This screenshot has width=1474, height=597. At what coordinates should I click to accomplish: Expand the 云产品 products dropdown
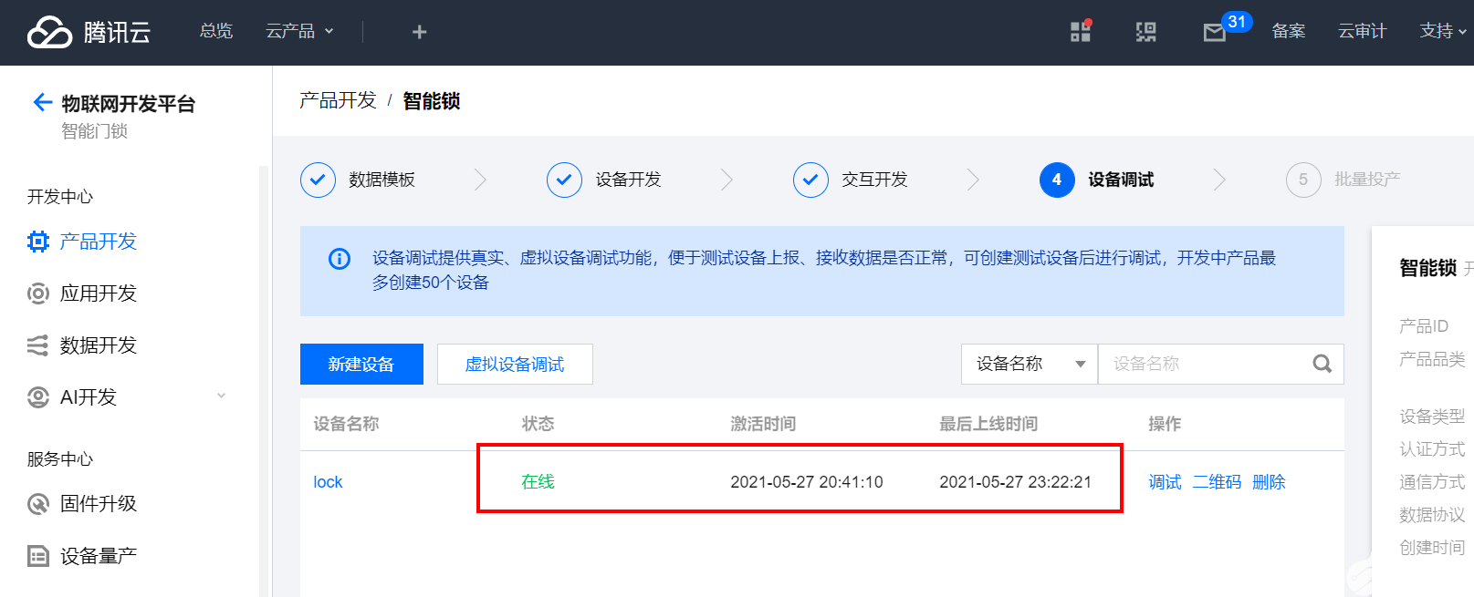tap(299, 31)
